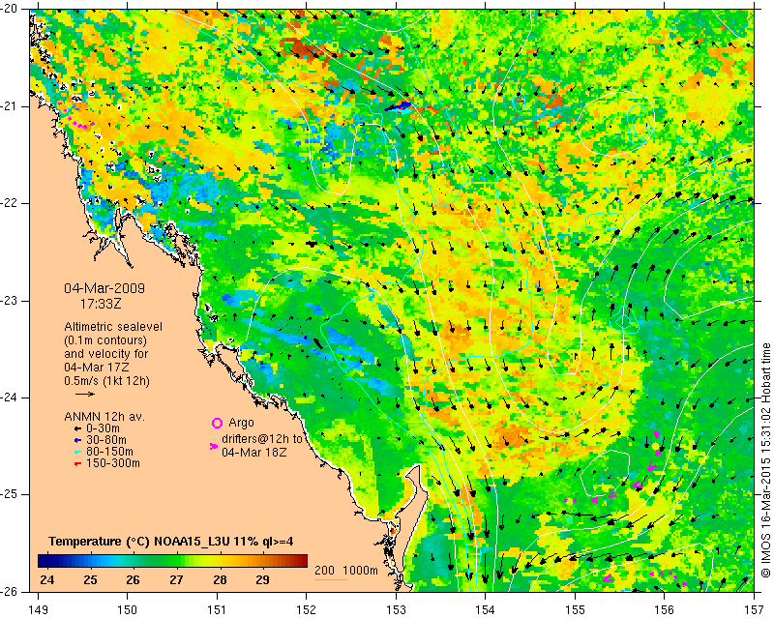774x619 pixels.
Task: Click the black 0-30m arrow legend marker
Action: click(x=77, y=428)
